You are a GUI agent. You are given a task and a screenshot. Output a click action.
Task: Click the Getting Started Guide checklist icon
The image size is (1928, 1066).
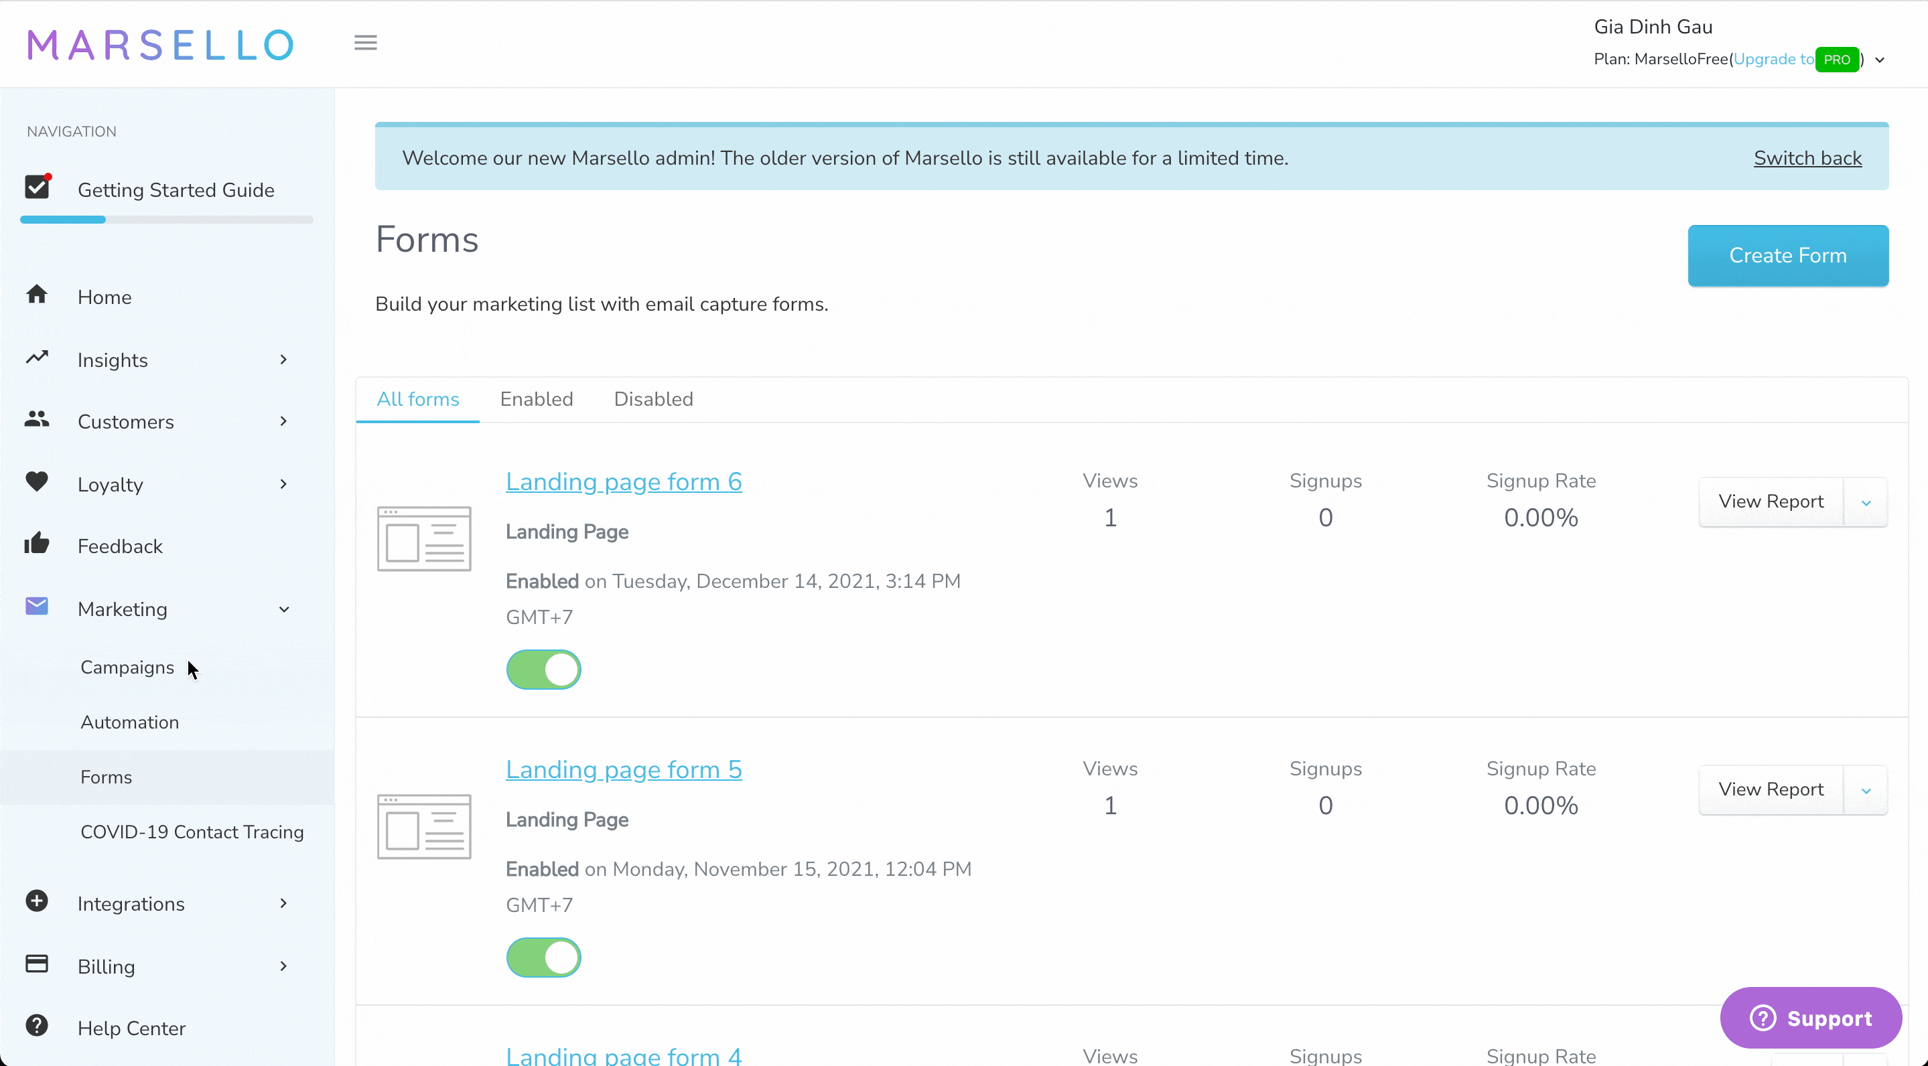pyautogui.click(x=38, y=186)
